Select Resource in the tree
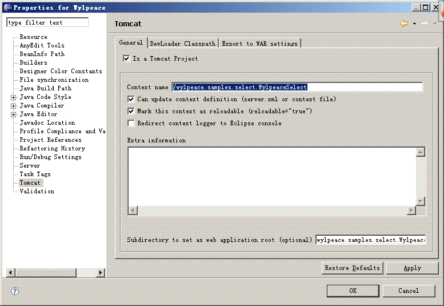 (33, 37)
